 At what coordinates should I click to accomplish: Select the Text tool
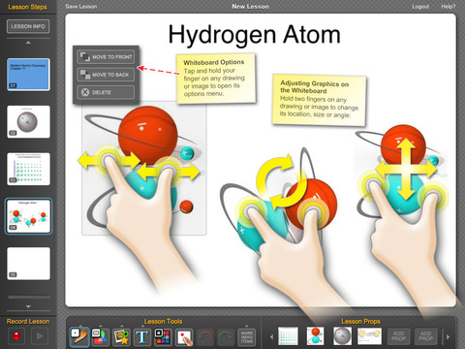coord(142,336)
